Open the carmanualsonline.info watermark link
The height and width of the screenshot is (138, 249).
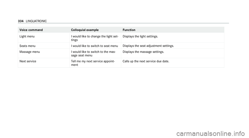click(211, 134)
